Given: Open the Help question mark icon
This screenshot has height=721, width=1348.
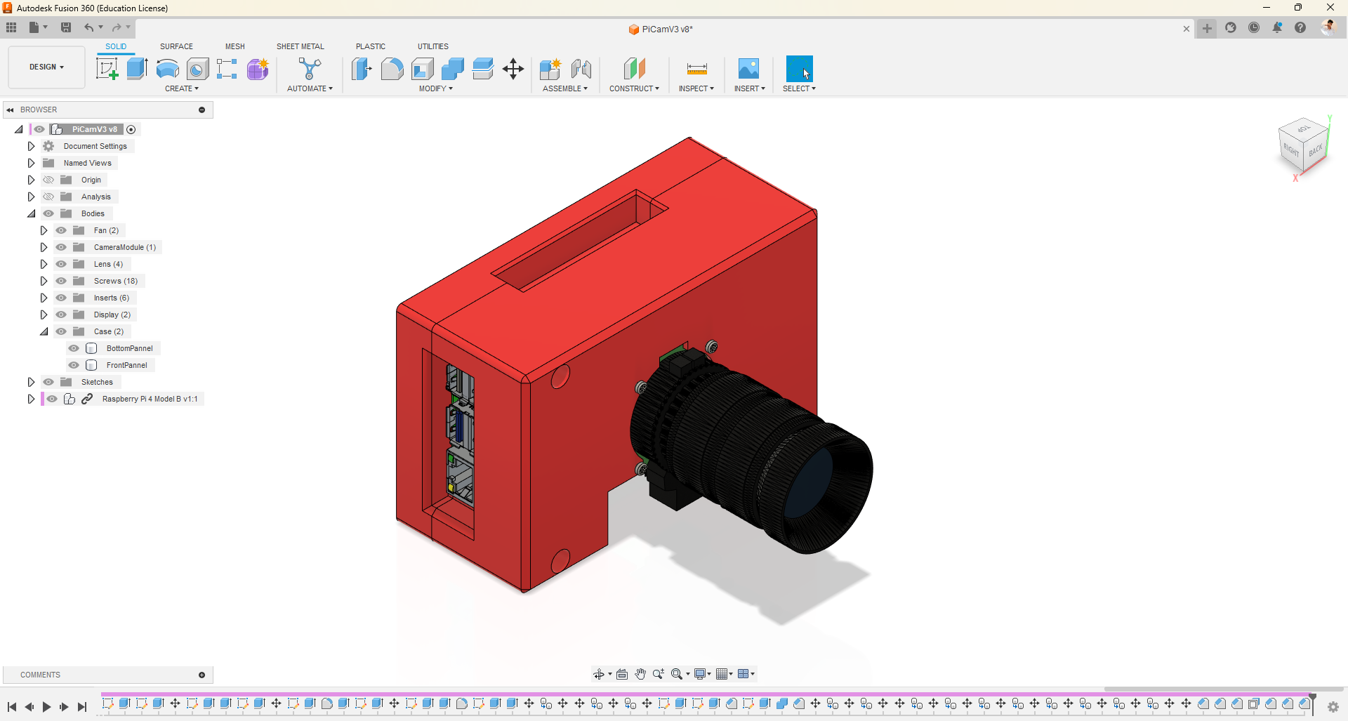Looking at the screenshot, I should (1300, 27).
